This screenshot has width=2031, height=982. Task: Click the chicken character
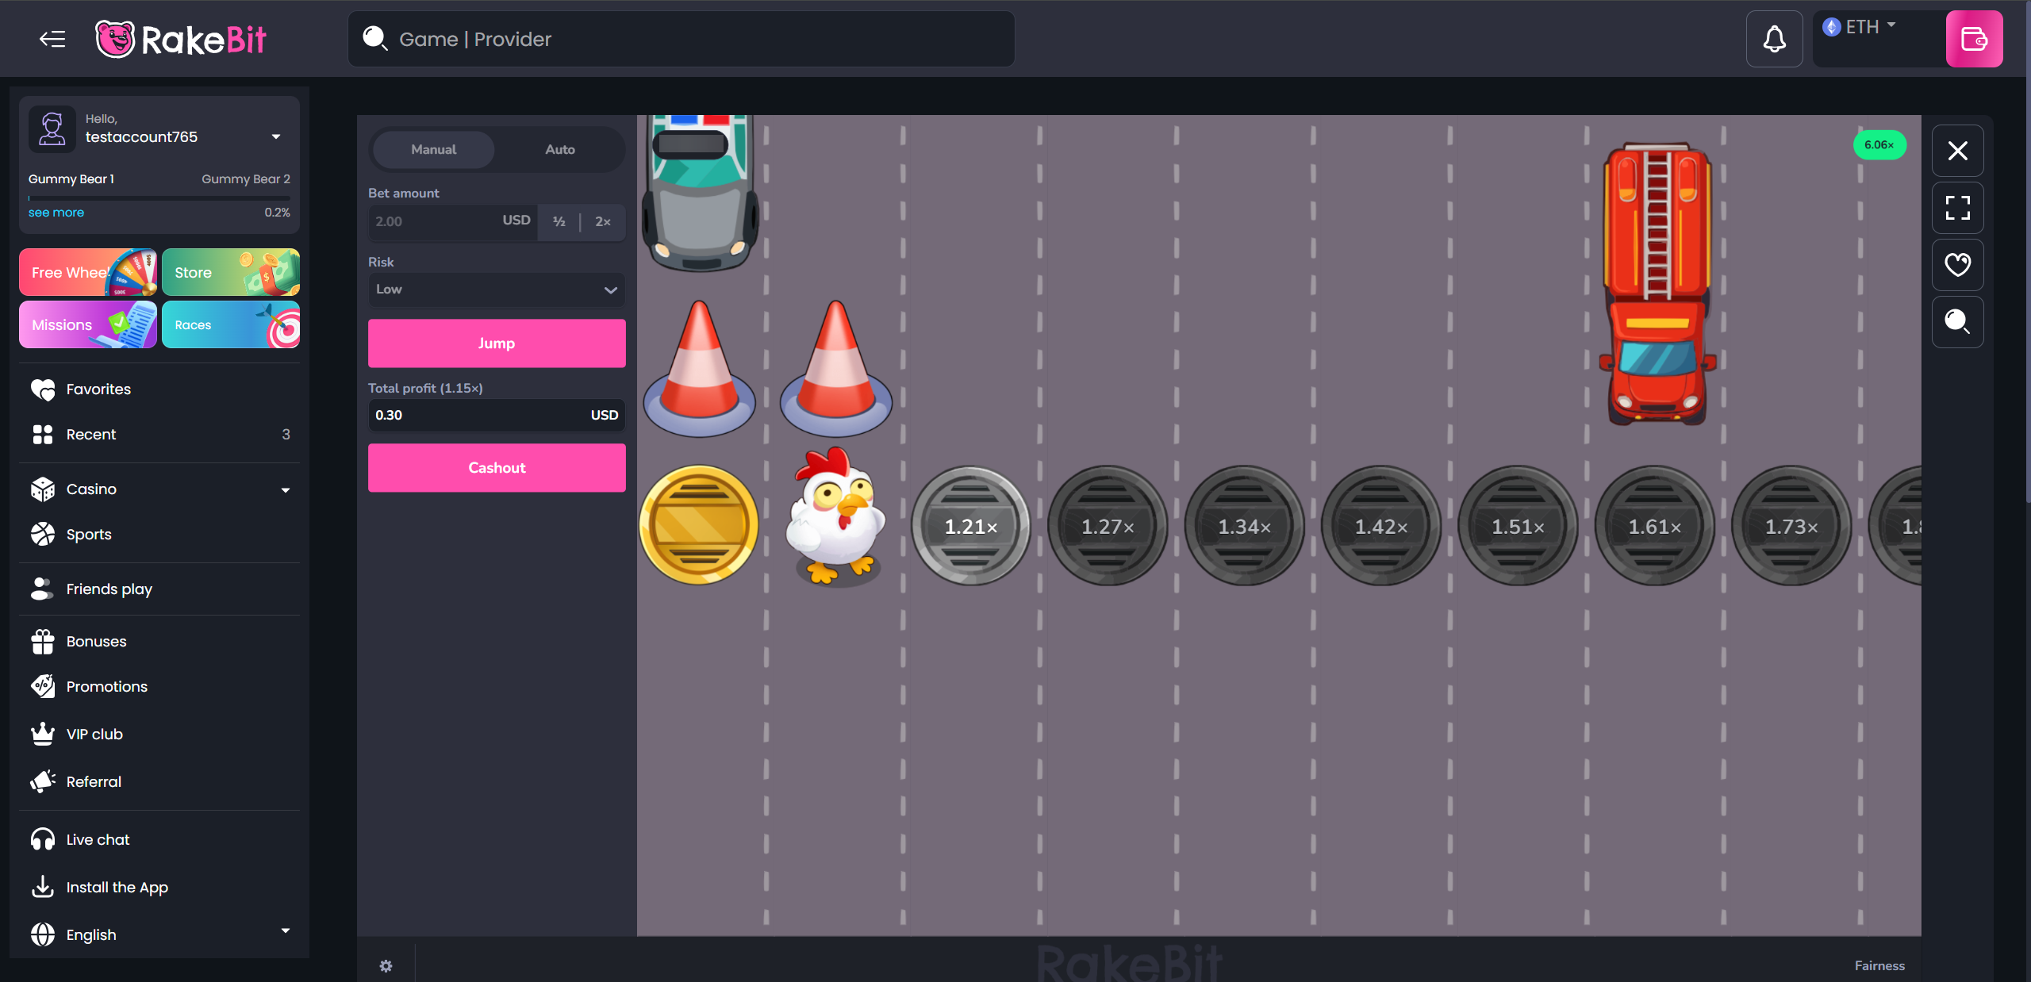835,517
